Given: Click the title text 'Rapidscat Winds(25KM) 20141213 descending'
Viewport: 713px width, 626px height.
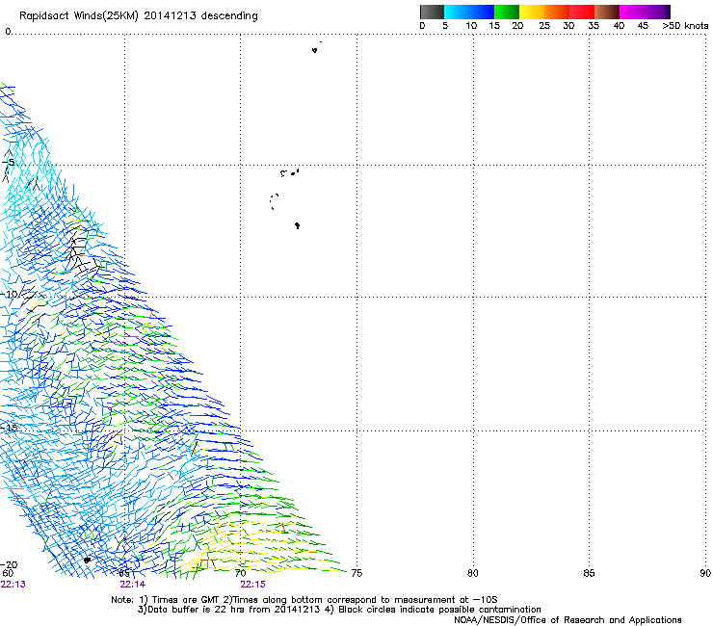Looking at the screenshot, I should click(139, 16).
